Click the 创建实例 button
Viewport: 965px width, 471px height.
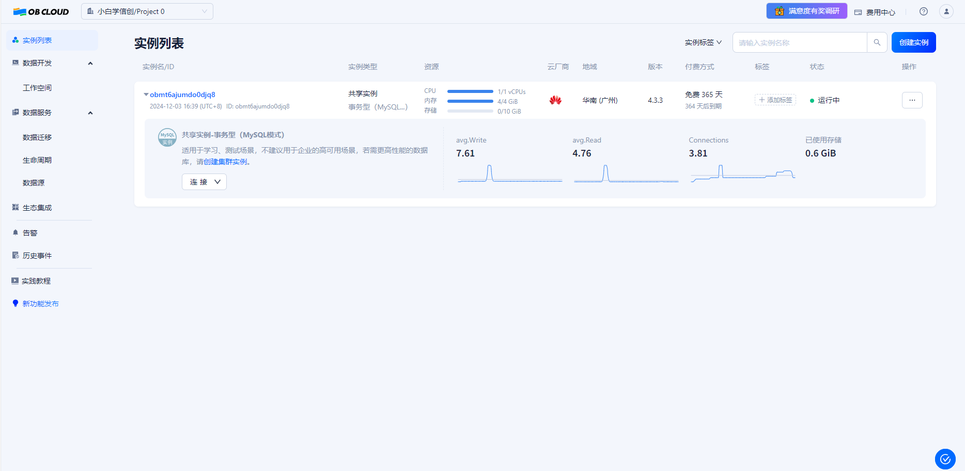click(914, 42)
